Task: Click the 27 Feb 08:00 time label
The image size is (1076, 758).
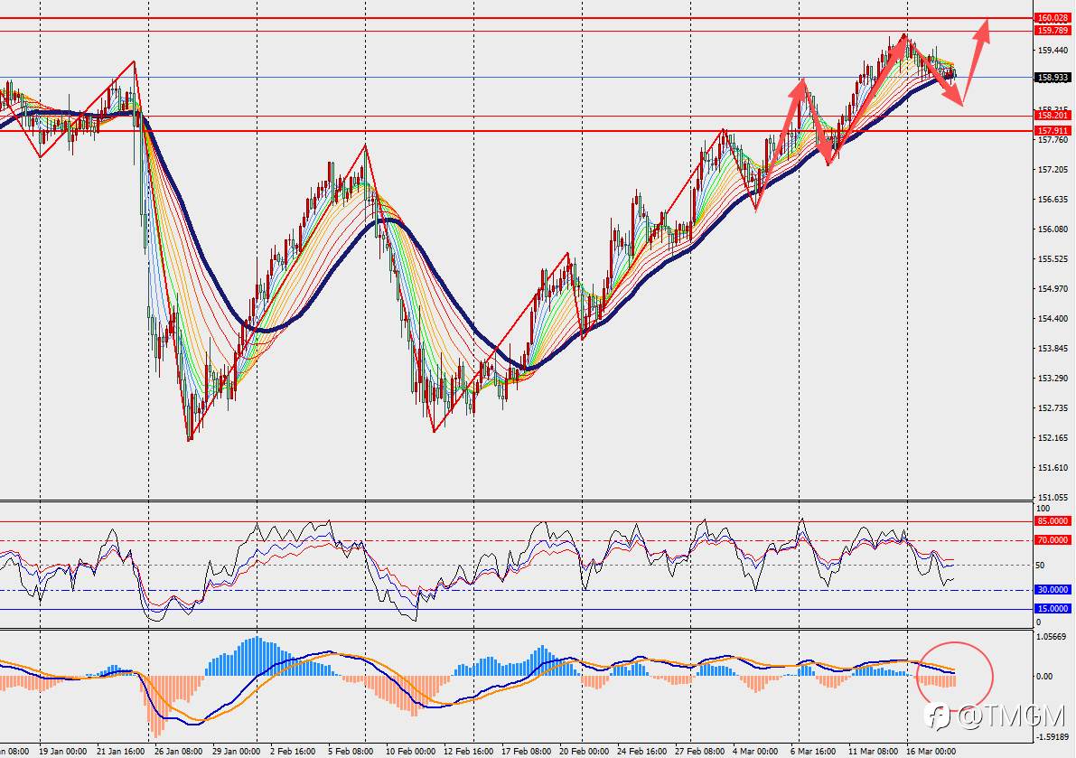Action: click(x=699, y=751)
